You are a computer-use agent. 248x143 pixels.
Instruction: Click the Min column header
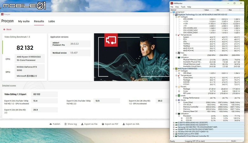222,10
